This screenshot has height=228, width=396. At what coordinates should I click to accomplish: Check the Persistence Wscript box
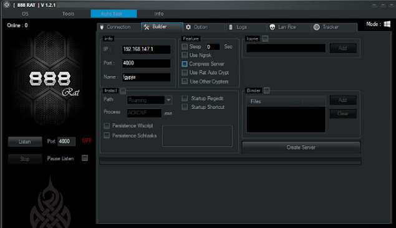tap(107, 126)
